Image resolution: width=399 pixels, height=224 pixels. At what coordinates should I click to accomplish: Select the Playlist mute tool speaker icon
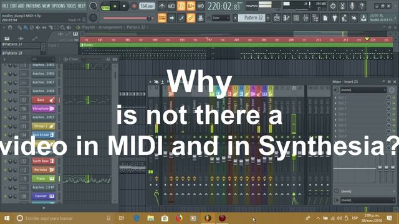click(x=38, y=27)
